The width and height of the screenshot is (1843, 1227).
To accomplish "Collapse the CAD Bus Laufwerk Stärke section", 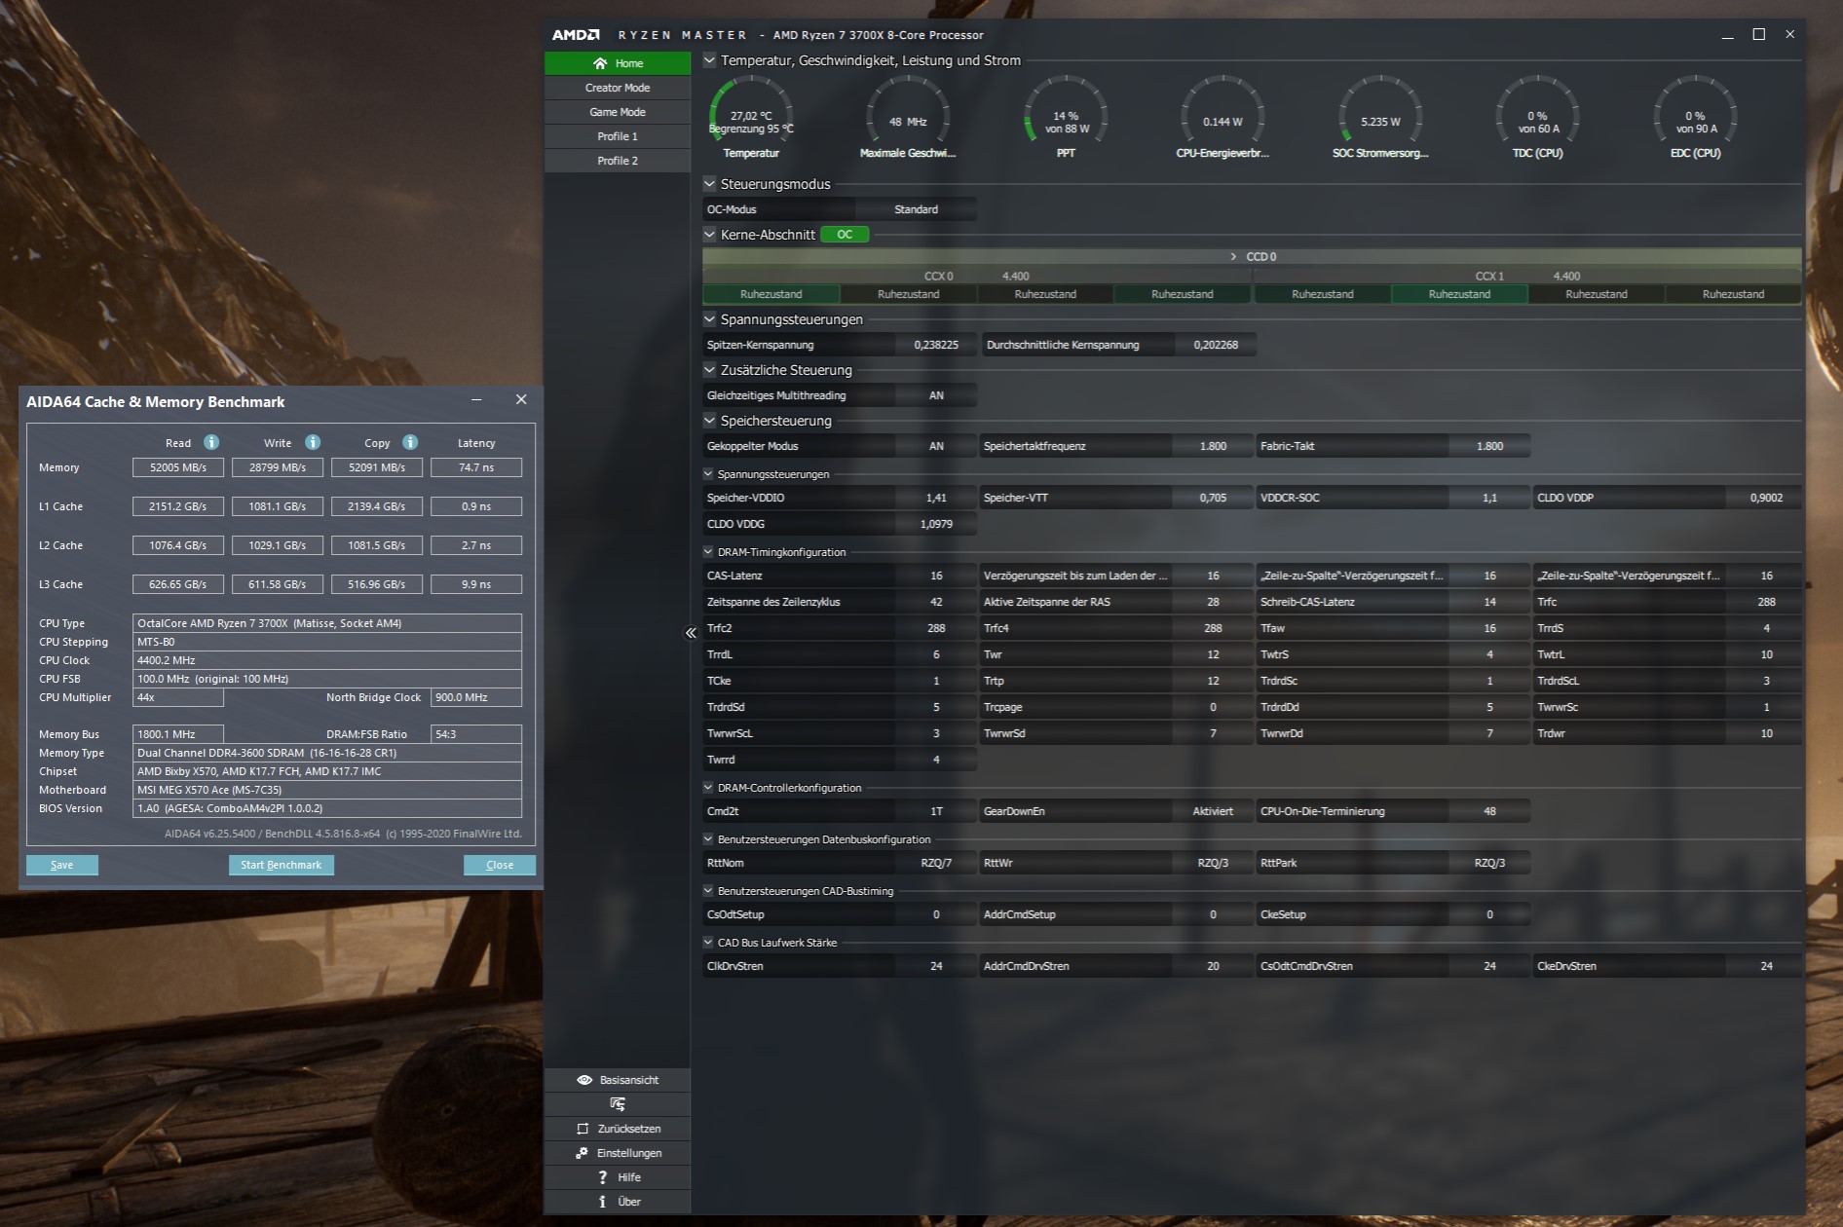I will [x=708, y=943].
